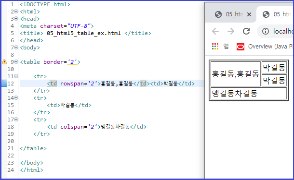Click the globe favicon of second tab
This screenshot has height=180, width=294.
(x=266, y=14)
